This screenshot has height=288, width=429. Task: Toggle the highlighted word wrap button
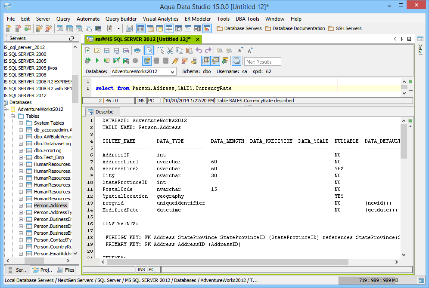[148, 50]
